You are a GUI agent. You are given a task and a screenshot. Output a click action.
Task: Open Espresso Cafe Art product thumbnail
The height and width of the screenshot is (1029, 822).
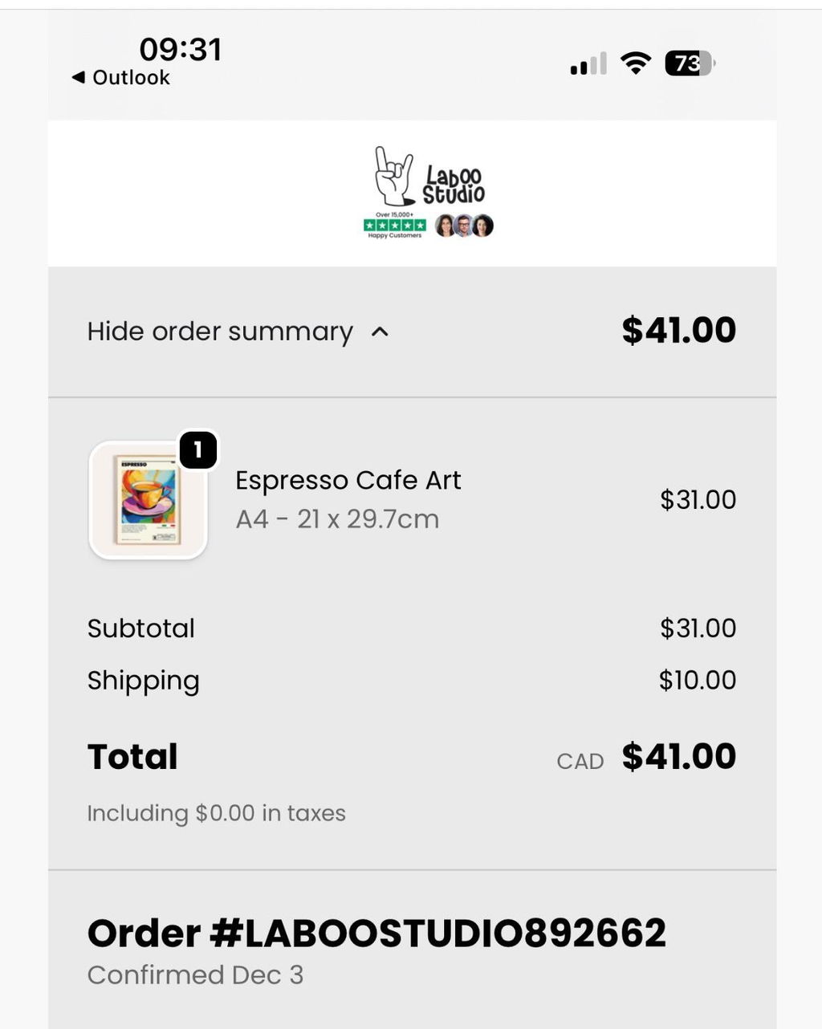coord(149,500)
